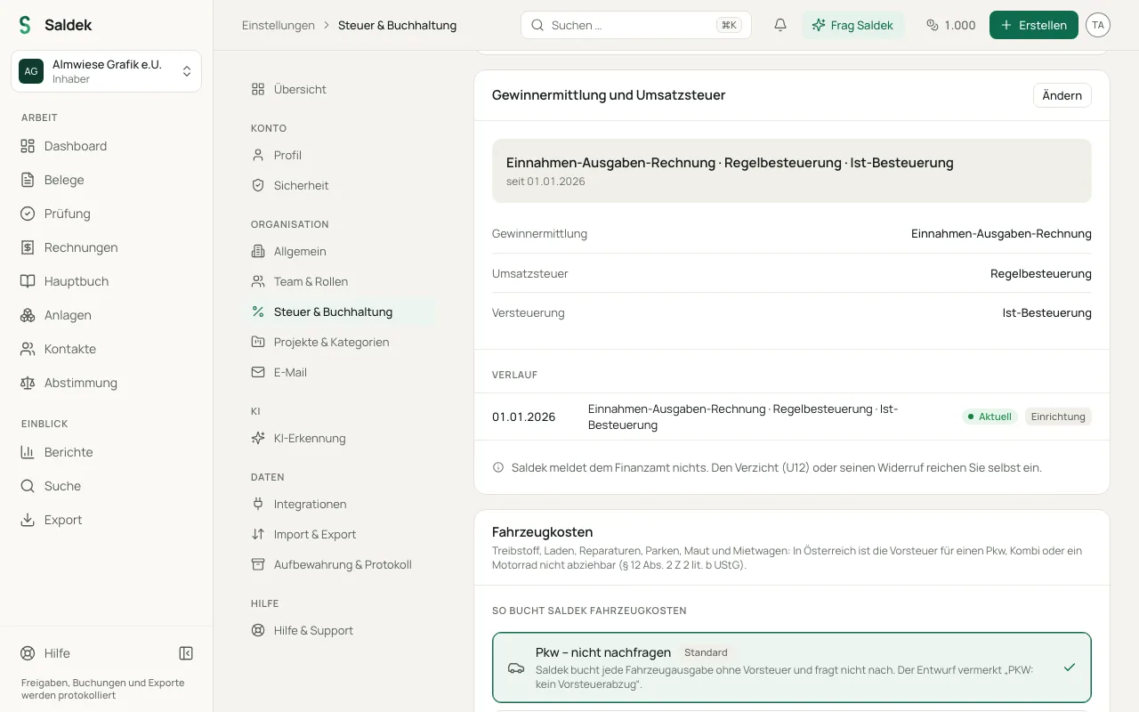Click the Rechnungen invoice icon

28,247
